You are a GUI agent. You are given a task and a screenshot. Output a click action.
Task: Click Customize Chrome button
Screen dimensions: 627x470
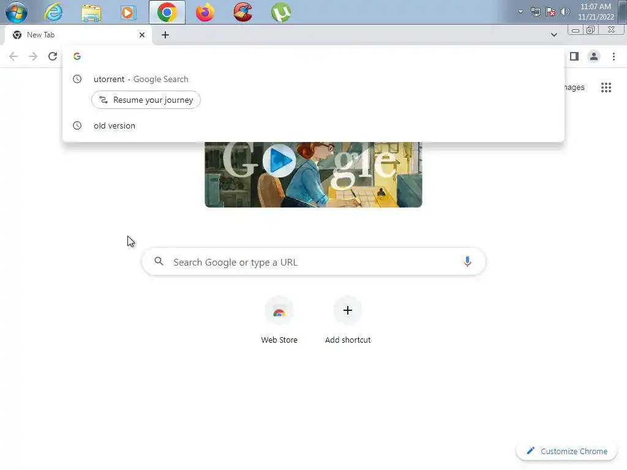[x=566, y=451]
